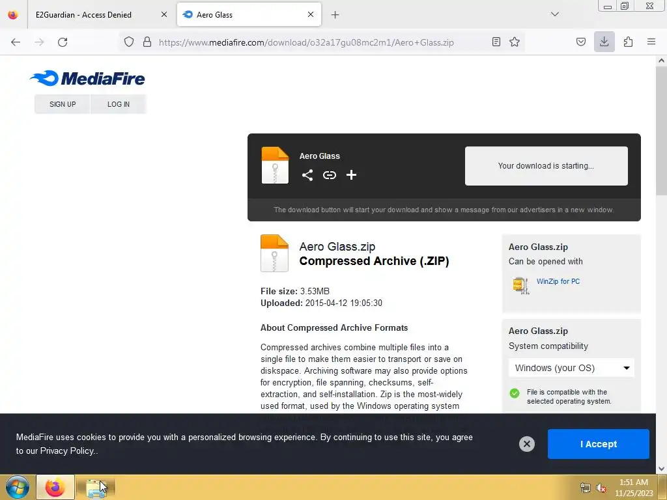Click the green compatibility check icon
This screenshot has height=500, width=667.
[515, 393]
